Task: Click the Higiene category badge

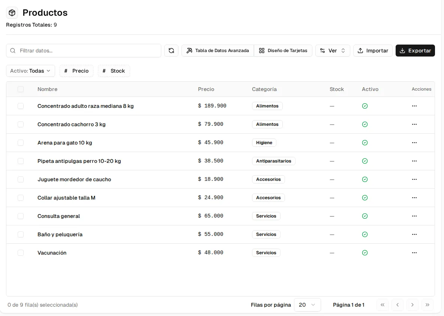Action: pyautogui.click(x=264, y=143)
